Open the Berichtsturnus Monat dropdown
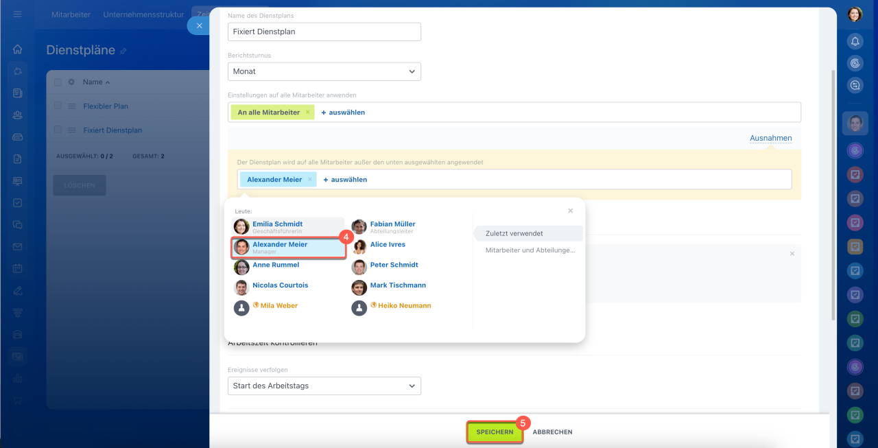Image resolution: width=878 pixels, height=448 pixels. pos(324,71)
